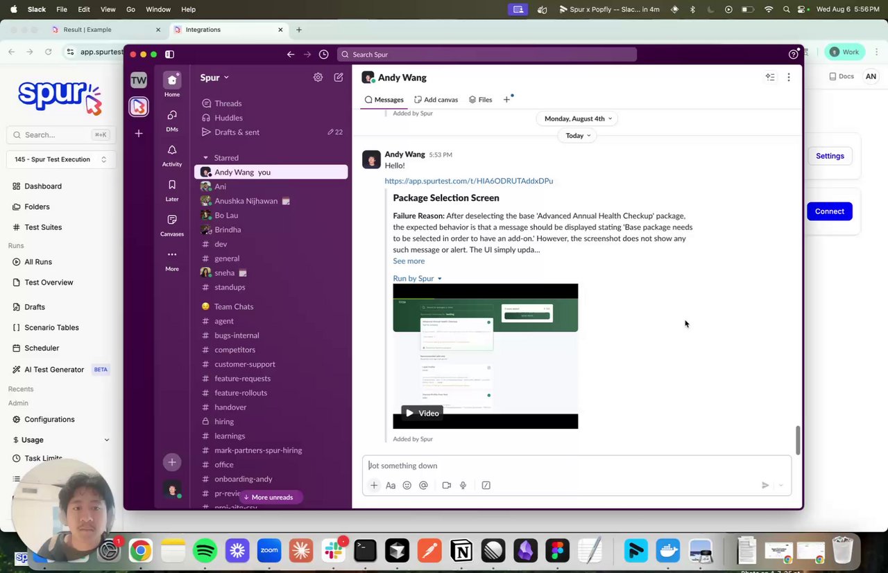Open the Window menu in menu bar

point(158,10)
